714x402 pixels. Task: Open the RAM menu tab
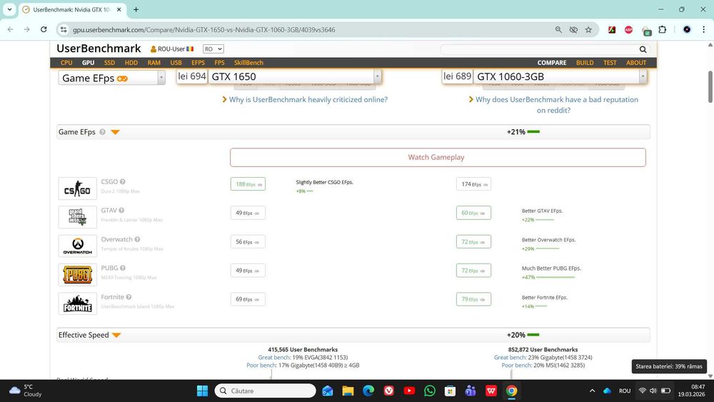(x=154, y=63)
